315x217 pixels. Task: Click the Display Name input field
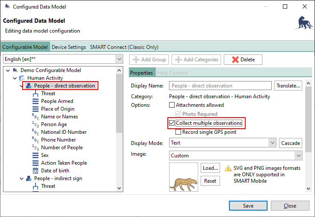click(x=220, y=86)
